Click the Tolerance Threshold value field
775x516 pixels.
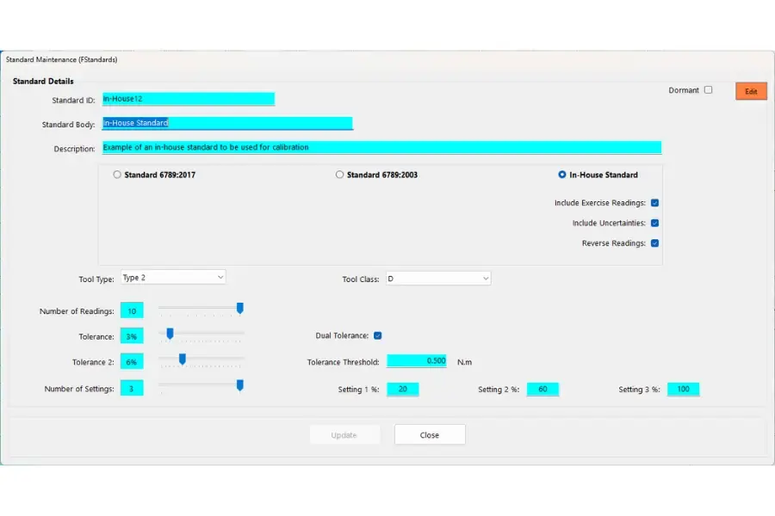coord(417,360)
